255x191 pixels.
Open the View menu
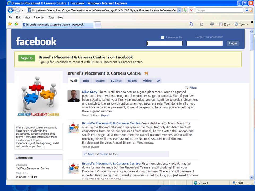click(27, 18)
